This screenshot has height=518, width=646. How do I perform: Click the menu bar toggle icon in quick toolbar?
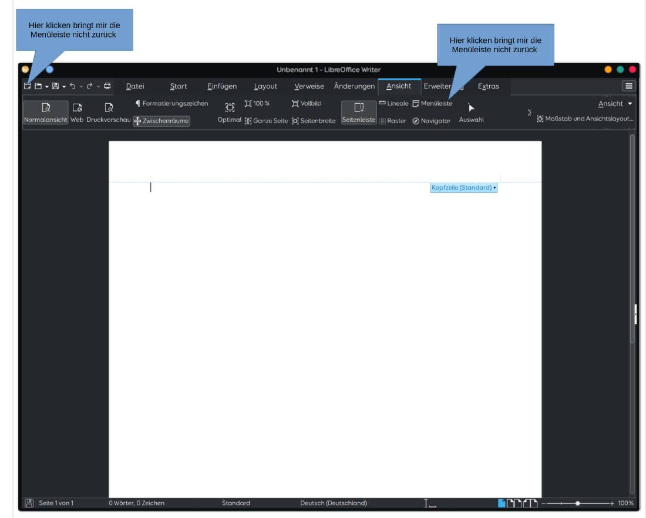point(28,86)
